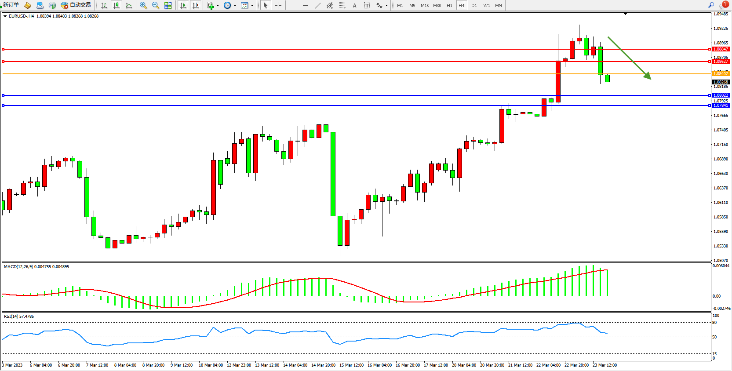Toggle the chart shift button
This screenshot has width=732, height=371.
(x=196, y=5)
